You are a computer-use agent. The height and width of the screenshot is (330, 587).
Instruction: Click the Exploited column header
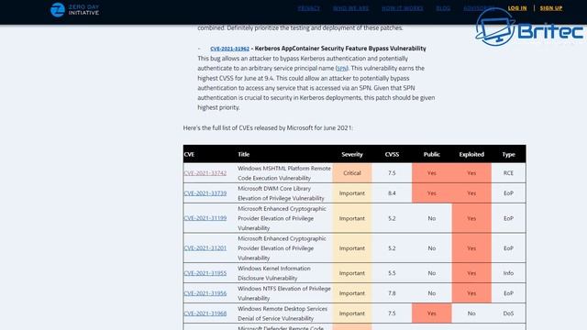pos(471,154)
